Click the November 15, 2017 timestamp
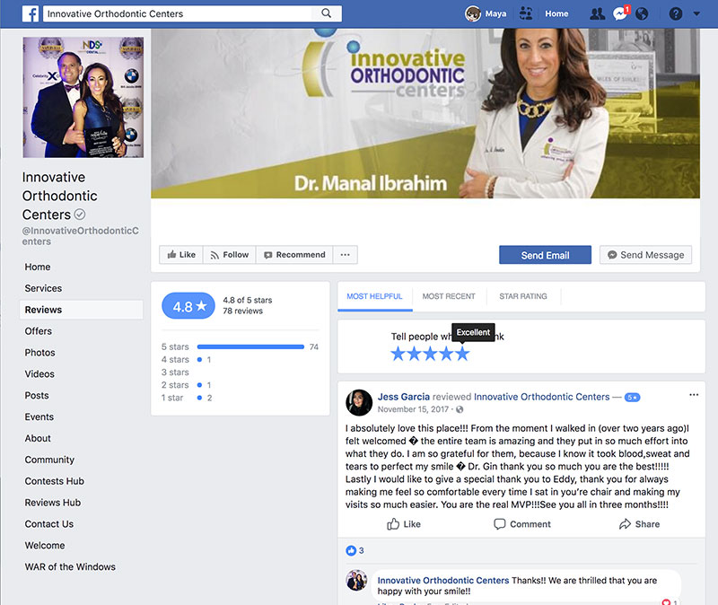 point(413,409)
